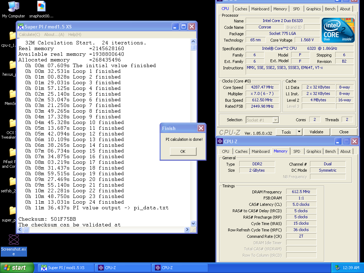
Task: Open the My Computer desktop icon
Action: pyautogui.click(x=14, y=9)
